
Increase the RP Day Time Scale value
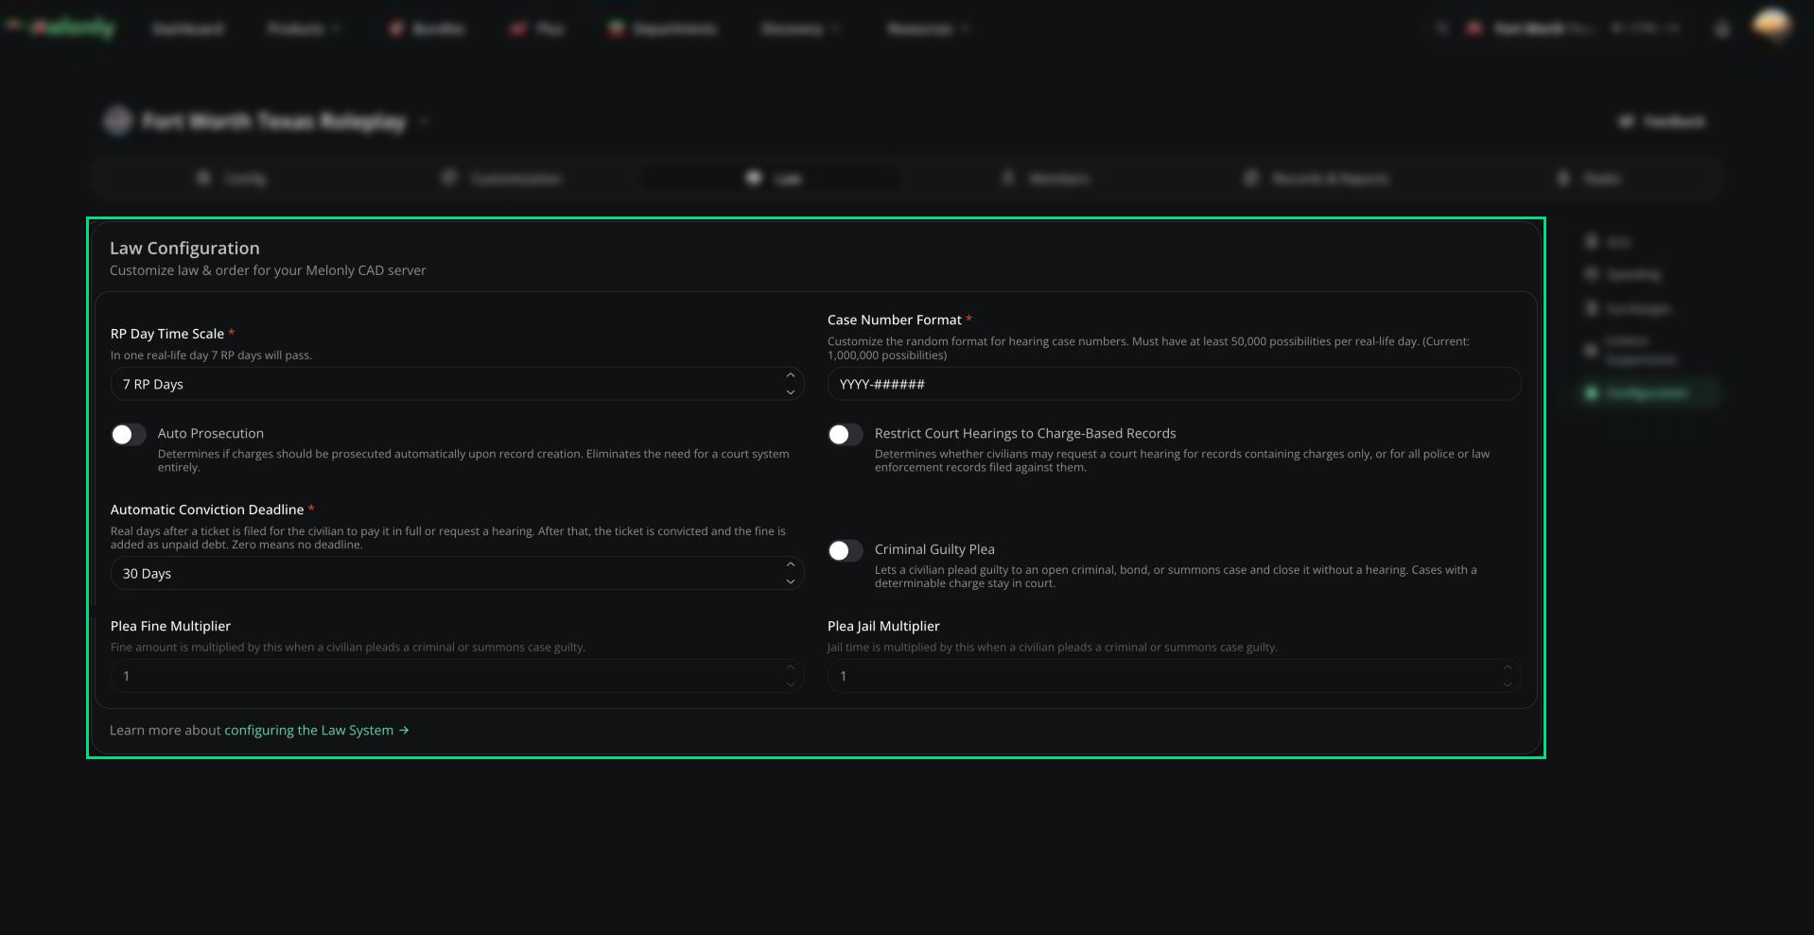pyautogui.click(x=791, y=376)
